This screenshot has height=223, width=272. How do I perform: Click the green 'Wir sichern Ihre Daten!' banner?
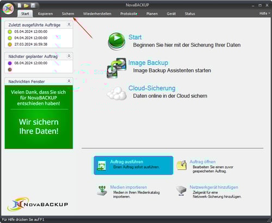click(x=39, y=117)
